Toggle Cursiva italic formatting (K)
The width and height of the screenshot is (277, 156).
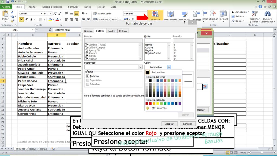(x=26, y=19)
